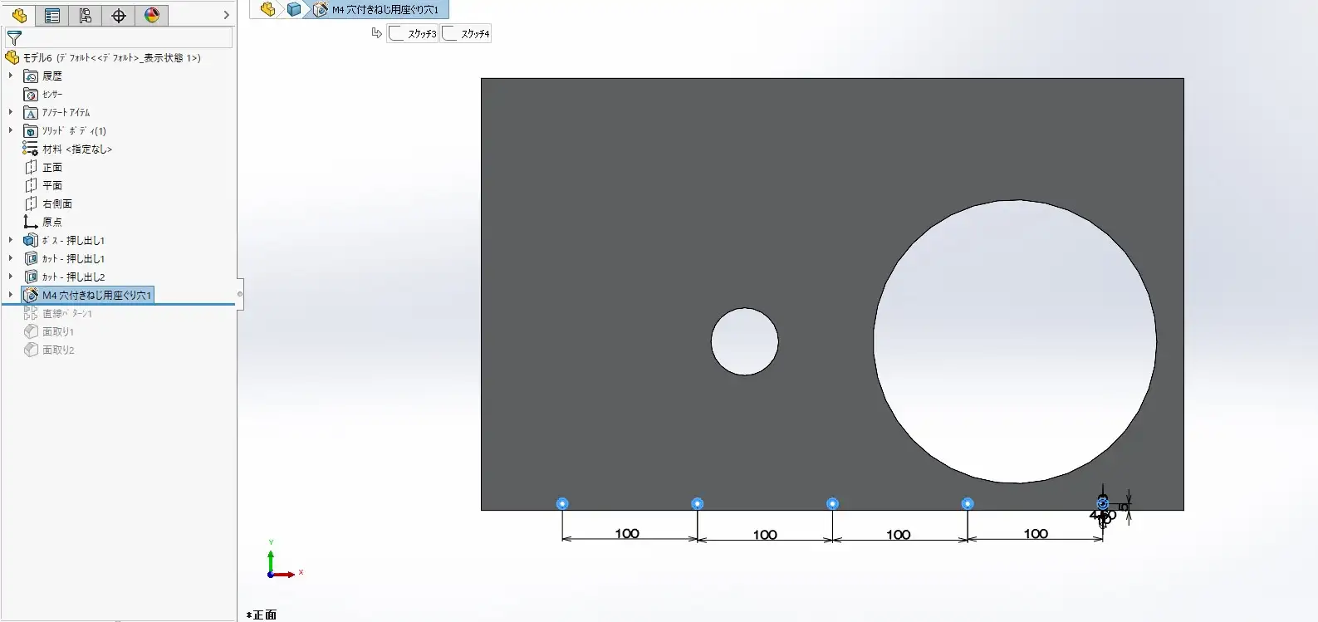
Task: Click the スケッチ4 breadcrumb button
Action: pyautogui.click(x=466, y=34)
